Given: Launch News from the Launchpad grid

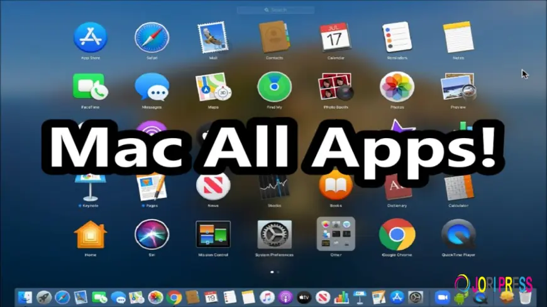Looking at the screenshot, I should tap(213, 186).
